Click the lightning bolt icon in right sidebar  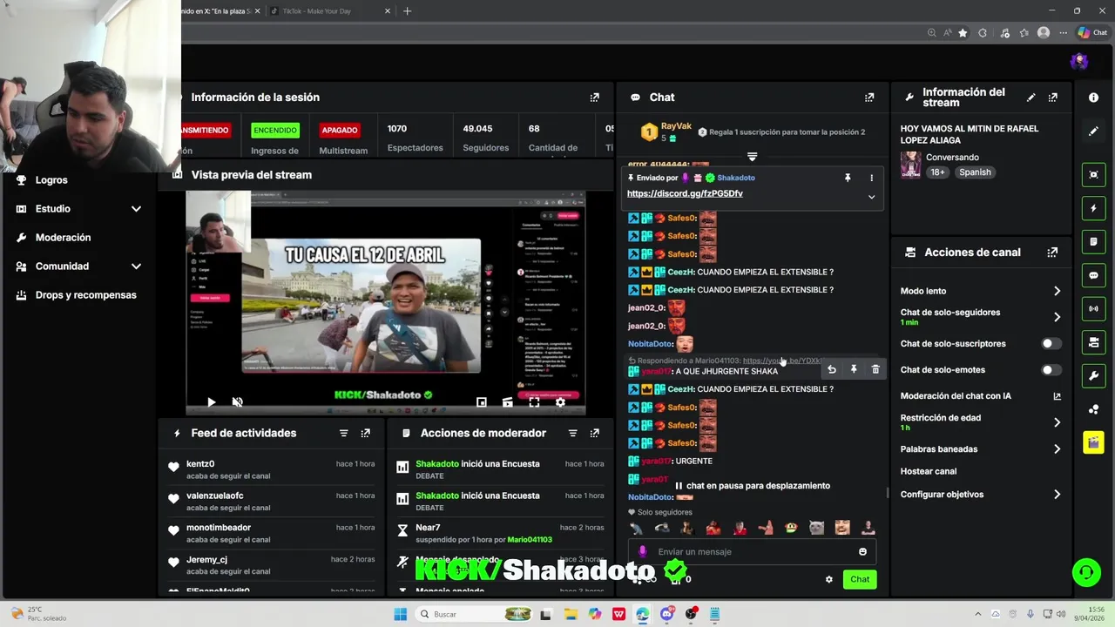pos(1094,208)
